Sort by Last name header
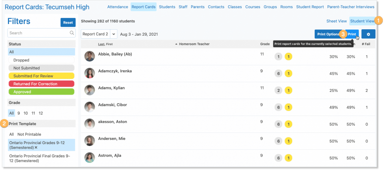 pos(101,44)
